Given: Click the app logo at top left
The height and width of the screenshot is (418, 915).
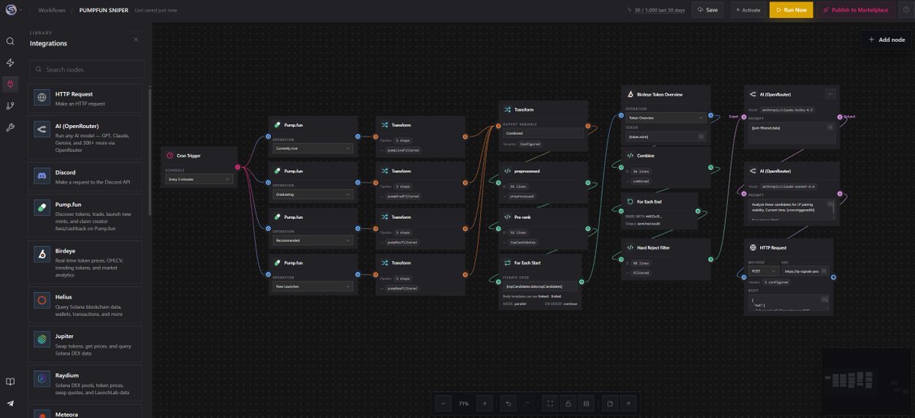Looking at the screenshot, I should click(10, 10).
